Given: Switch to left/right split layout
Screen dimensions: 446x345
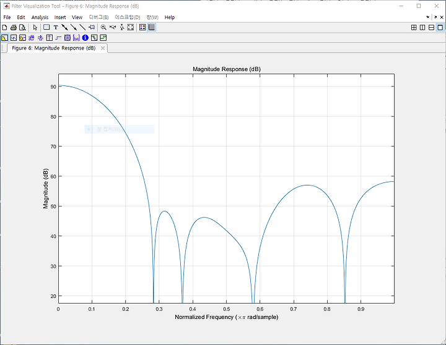Looking at the screenshot, I should tap(422, 28).
